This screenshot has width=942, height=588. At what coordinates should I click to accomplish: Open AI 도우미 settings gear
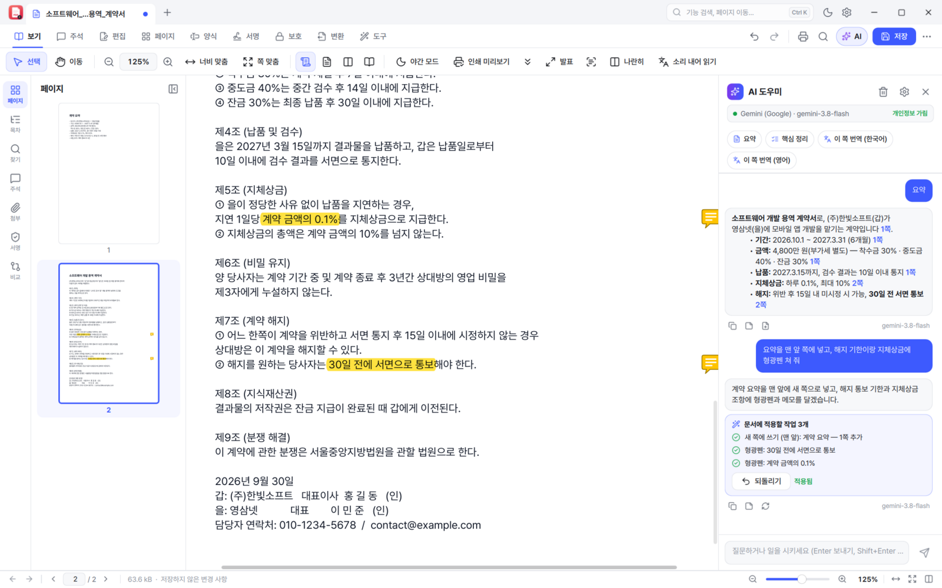coord(904,92)
